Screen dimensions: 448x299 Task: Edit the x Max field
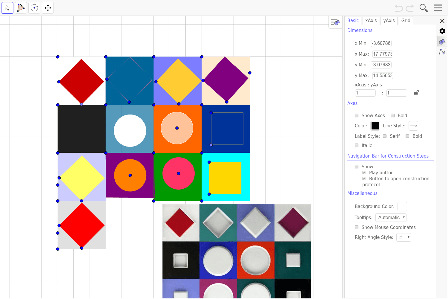(383, 54)
